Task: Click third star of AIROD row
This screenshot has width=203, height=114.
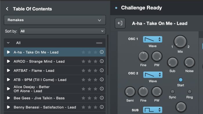Action: click(x=95, y=61)
